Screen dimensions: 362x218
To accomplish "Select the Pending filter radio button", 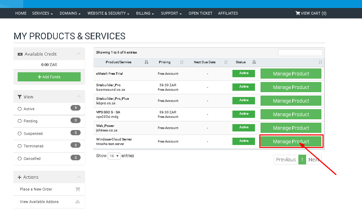I will click(19, 121).
